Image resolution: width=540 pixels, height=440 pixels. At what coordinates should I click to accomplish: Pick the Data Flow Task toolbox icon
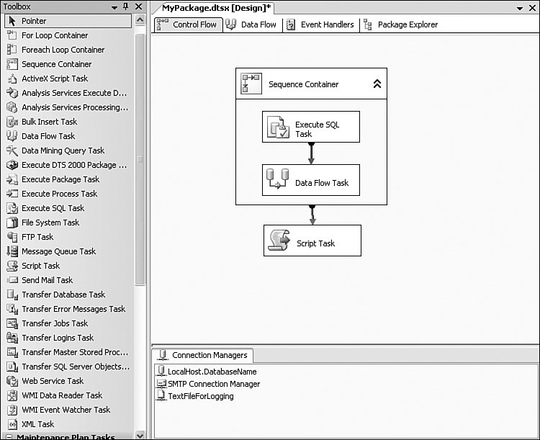(12, 136)
